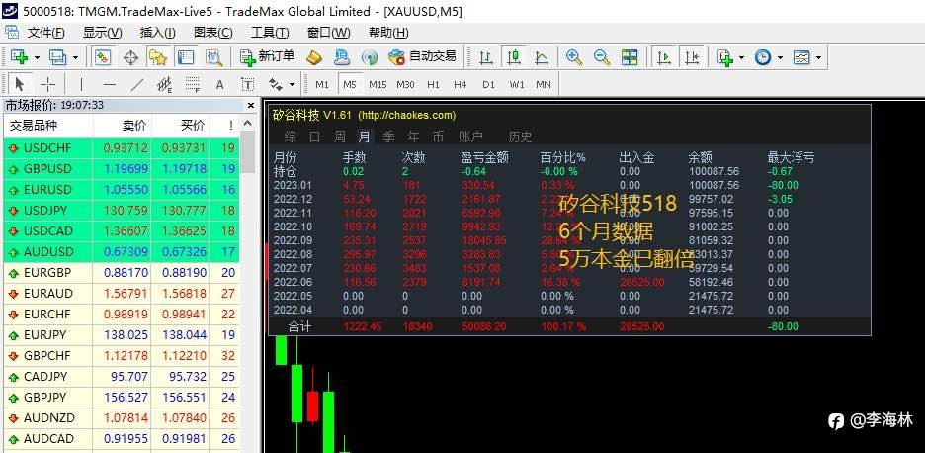Viewport: 925px width, 453px height.
Task: Open the profiles icon in toolbar
Action: point(57,57)
